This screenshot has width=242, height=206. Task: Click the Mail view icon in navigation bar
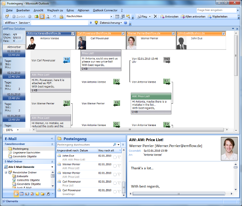click(x=16, y=194)
